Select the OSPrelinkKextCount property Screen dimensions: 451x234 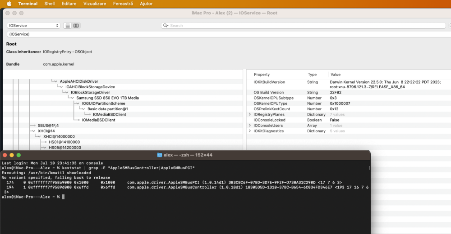[272, 109]
